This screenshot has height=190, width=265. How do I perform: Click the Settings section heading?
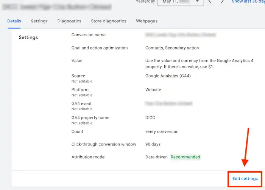click(x=28, y=37)
